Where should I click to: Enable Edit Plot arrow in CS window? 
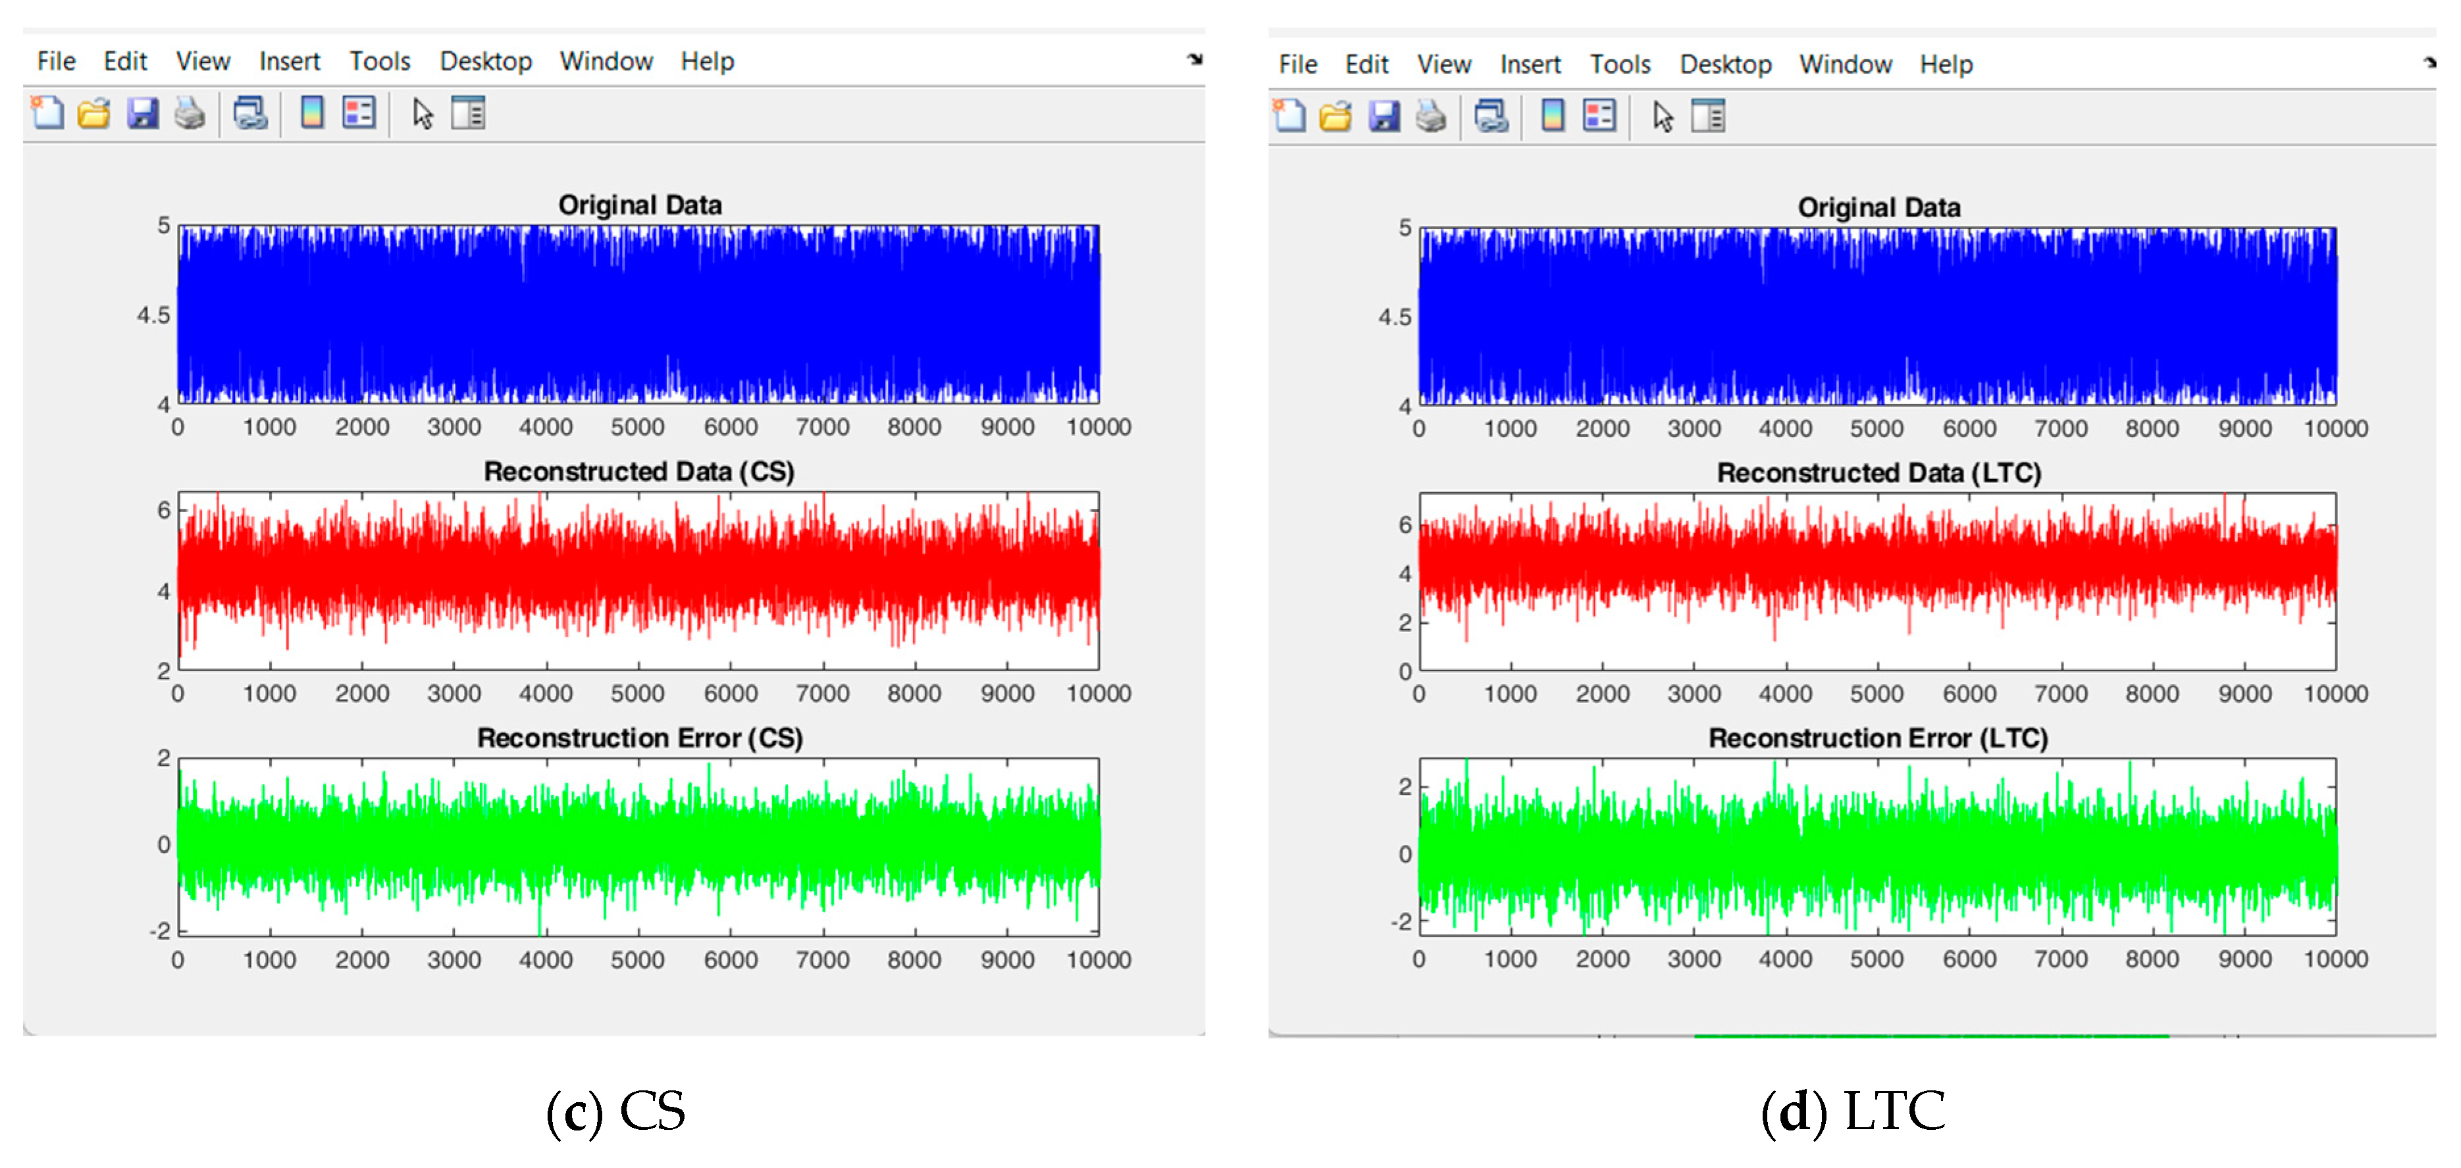(423, 114)
